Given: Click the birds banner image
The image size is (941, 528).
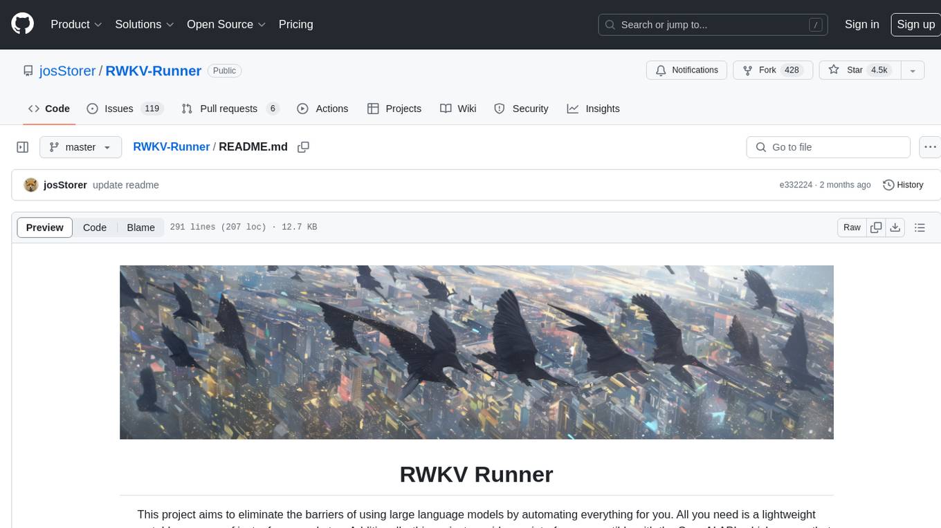Looking at the screenshot, I should [x=477, y=352].
